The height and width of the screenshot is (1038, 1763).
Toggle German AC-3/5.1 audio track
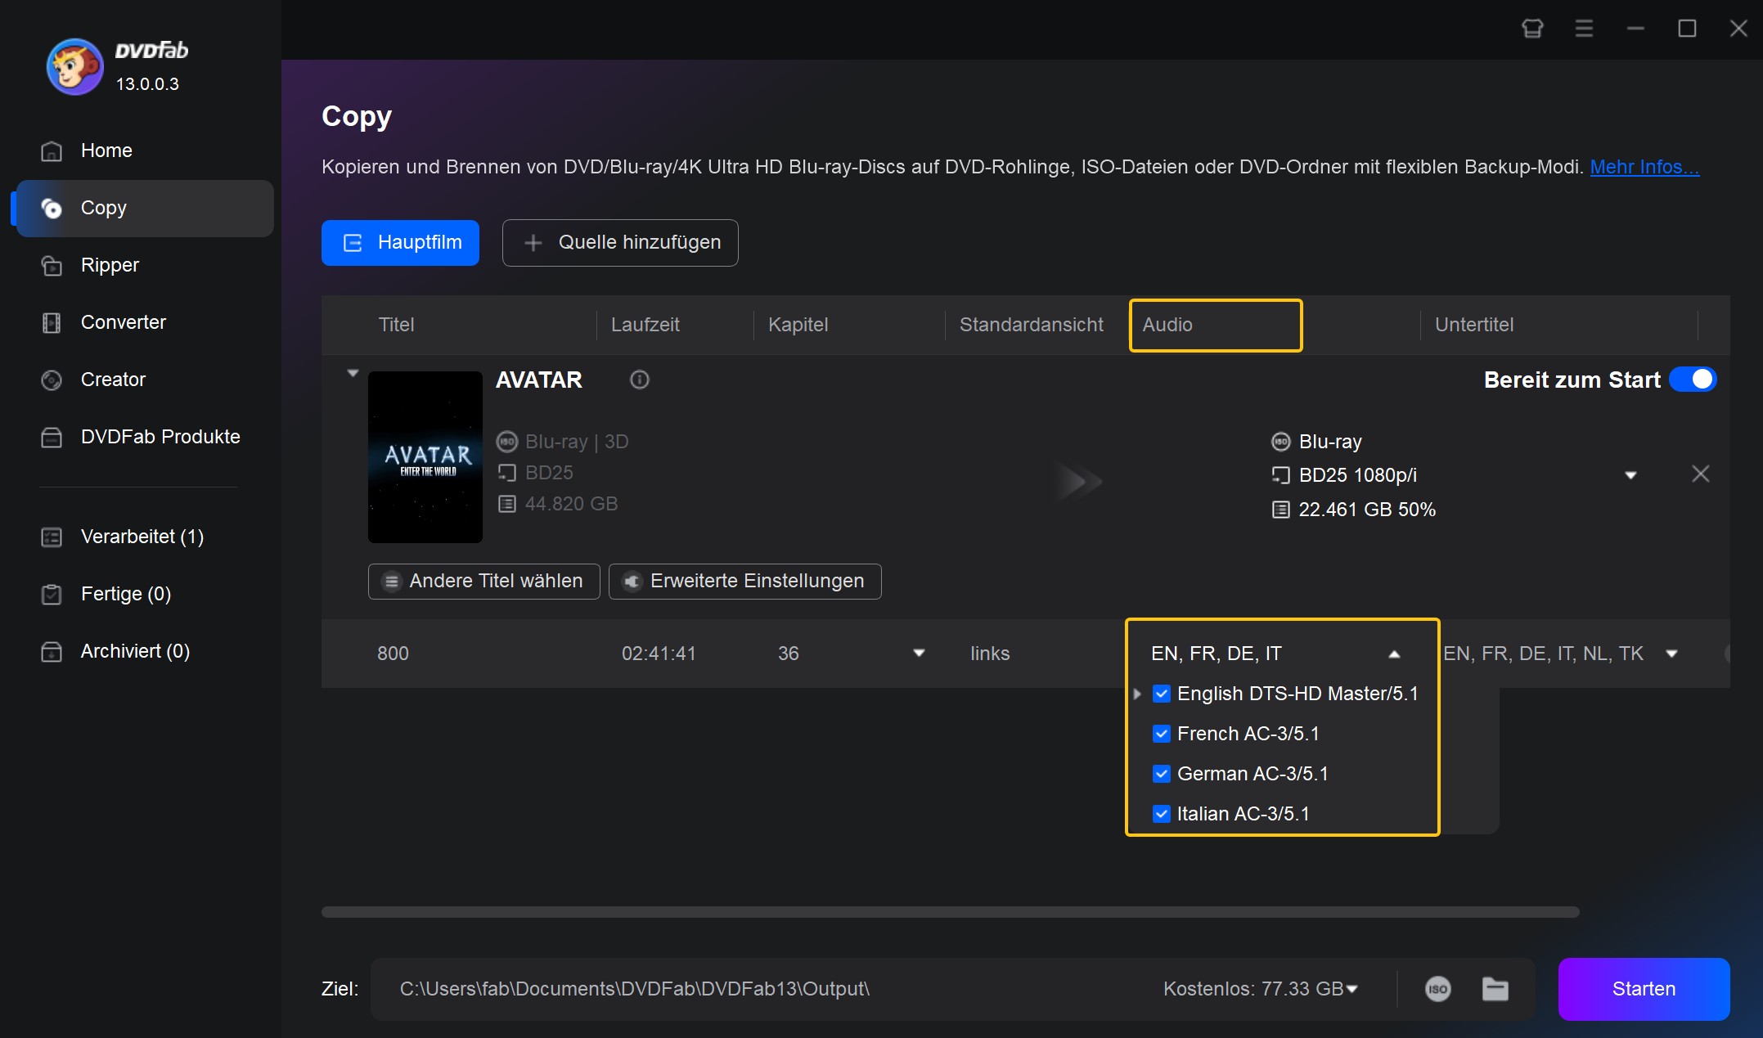tap(1160, 774)
